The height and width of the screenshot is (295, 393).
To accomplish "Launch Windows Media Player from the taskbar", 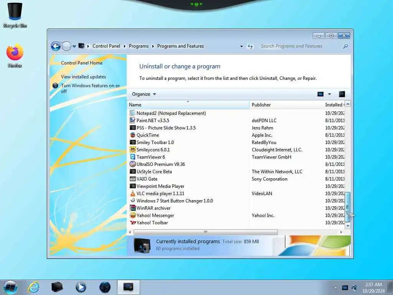I will (x=81, y=287).
